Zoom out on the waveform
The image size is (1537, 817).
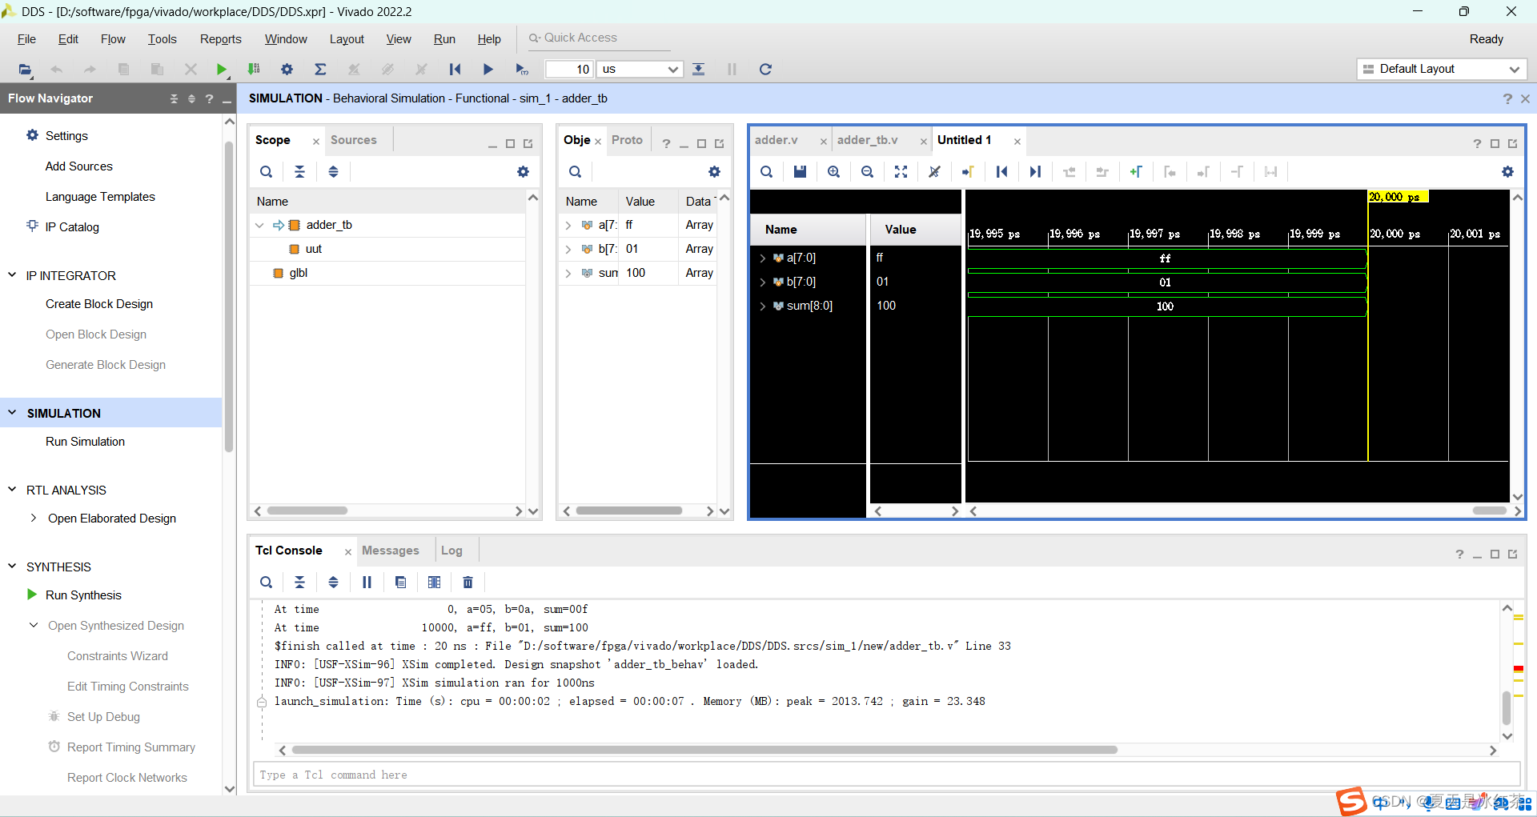(867, 172)
